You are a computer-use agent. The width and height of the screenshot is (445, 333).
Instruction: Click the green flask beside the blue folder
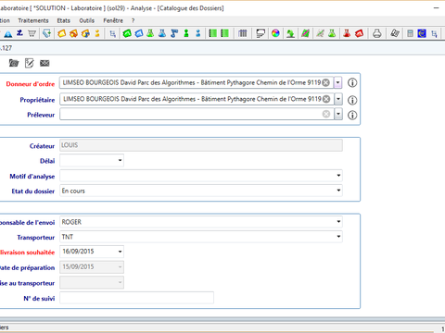(150, 33)
